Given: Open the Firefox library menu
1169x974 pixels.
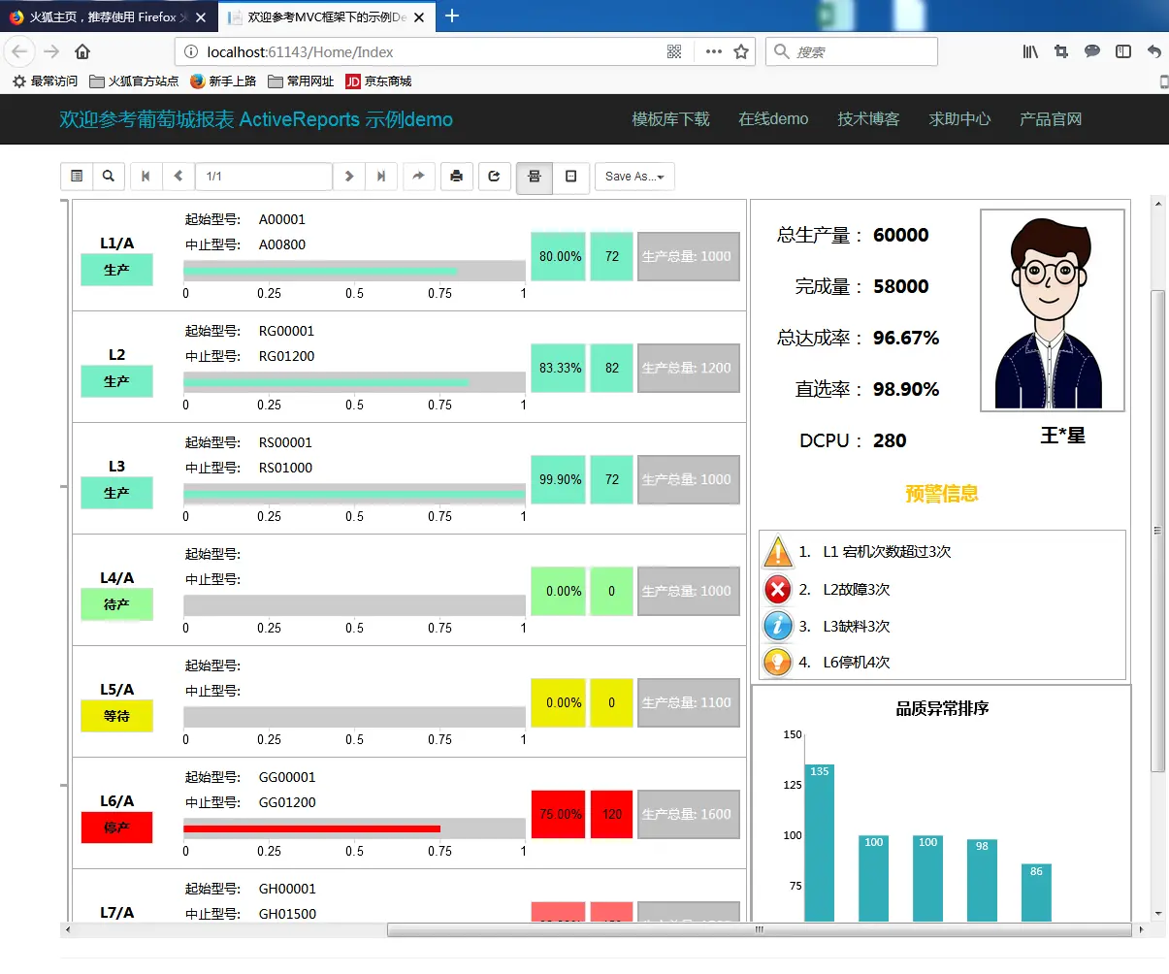Looking at the screenshot, I should click(1030, 51).
